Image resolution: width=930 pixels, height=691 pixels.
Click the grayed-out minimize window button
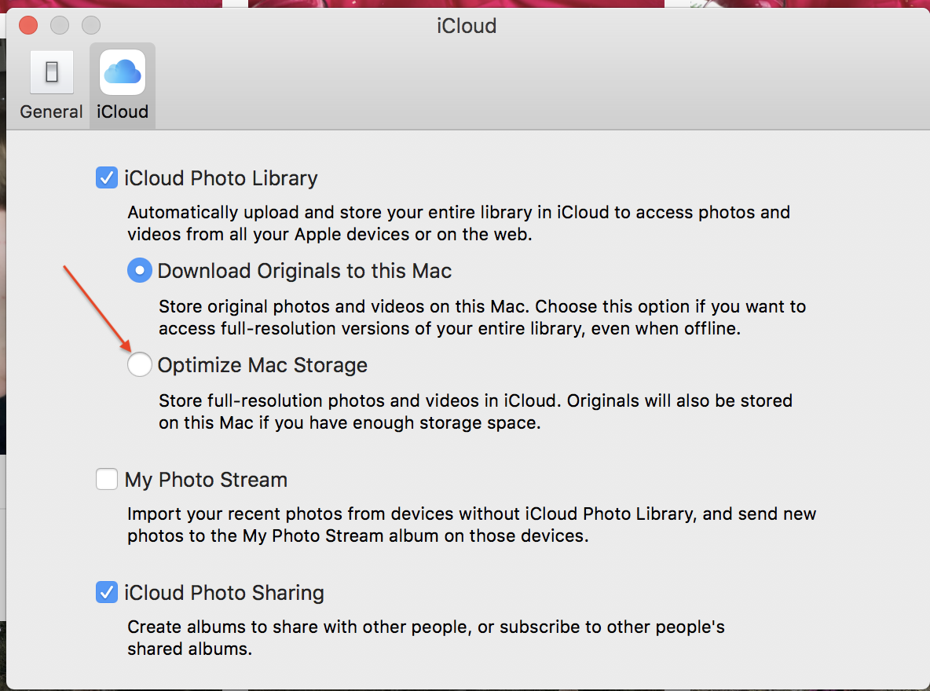[60, 25]
